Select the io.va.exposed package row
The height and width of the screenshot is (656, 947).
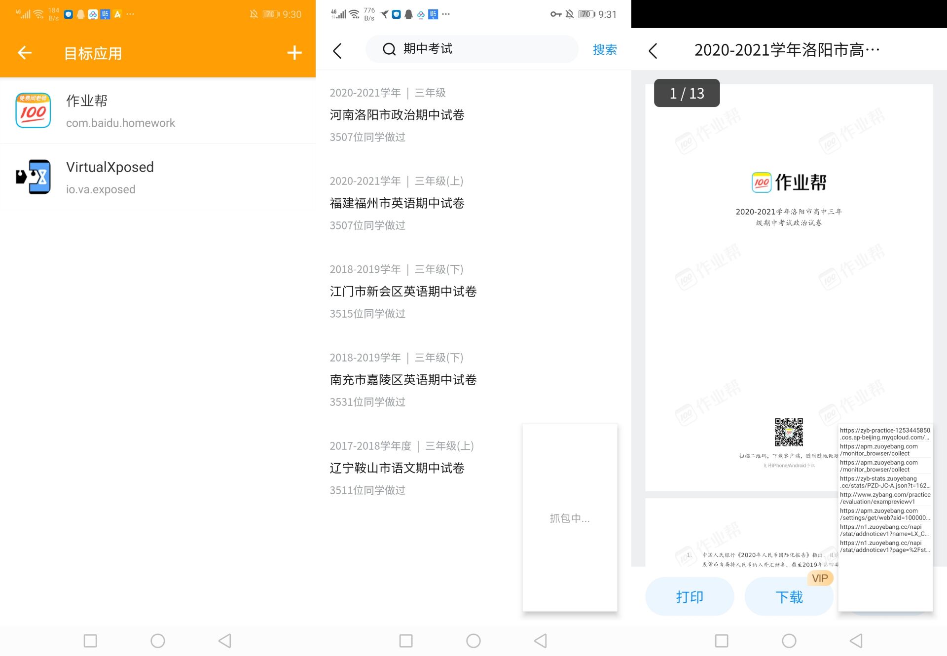click(x=158, y=177)
